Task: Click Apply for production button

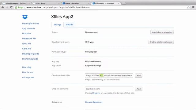Action: tap(162, 32)
